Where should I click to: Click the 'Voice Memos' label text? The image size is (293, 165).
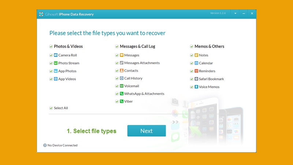tap(209, 87)
